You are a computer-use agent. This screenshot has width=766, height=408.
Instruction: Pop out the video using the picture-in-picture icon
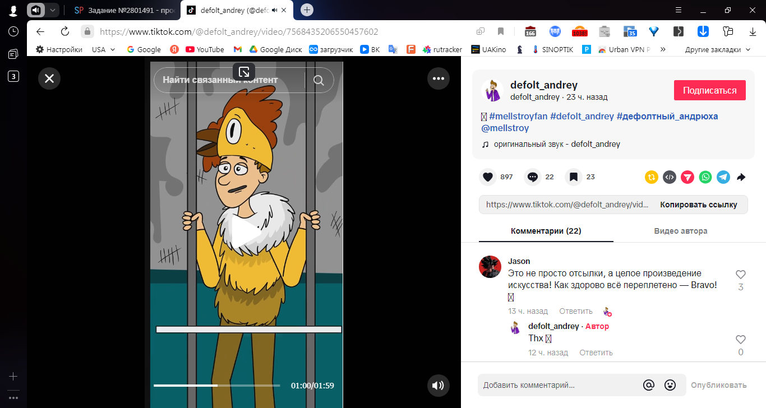tap(244, 72)
